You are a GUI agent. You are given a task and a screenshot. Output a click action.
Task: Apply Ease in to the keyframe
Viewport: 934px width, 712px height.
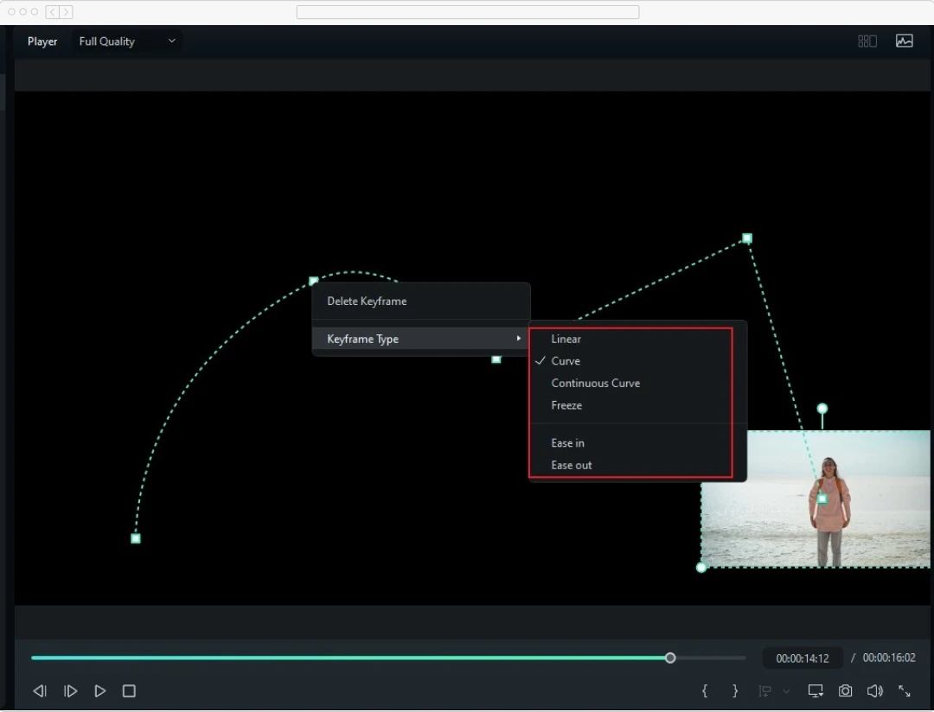tap(567, 442)
